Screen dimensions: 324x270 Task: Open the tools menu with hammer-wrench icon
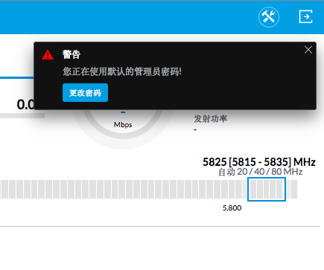tap(269, 17)
